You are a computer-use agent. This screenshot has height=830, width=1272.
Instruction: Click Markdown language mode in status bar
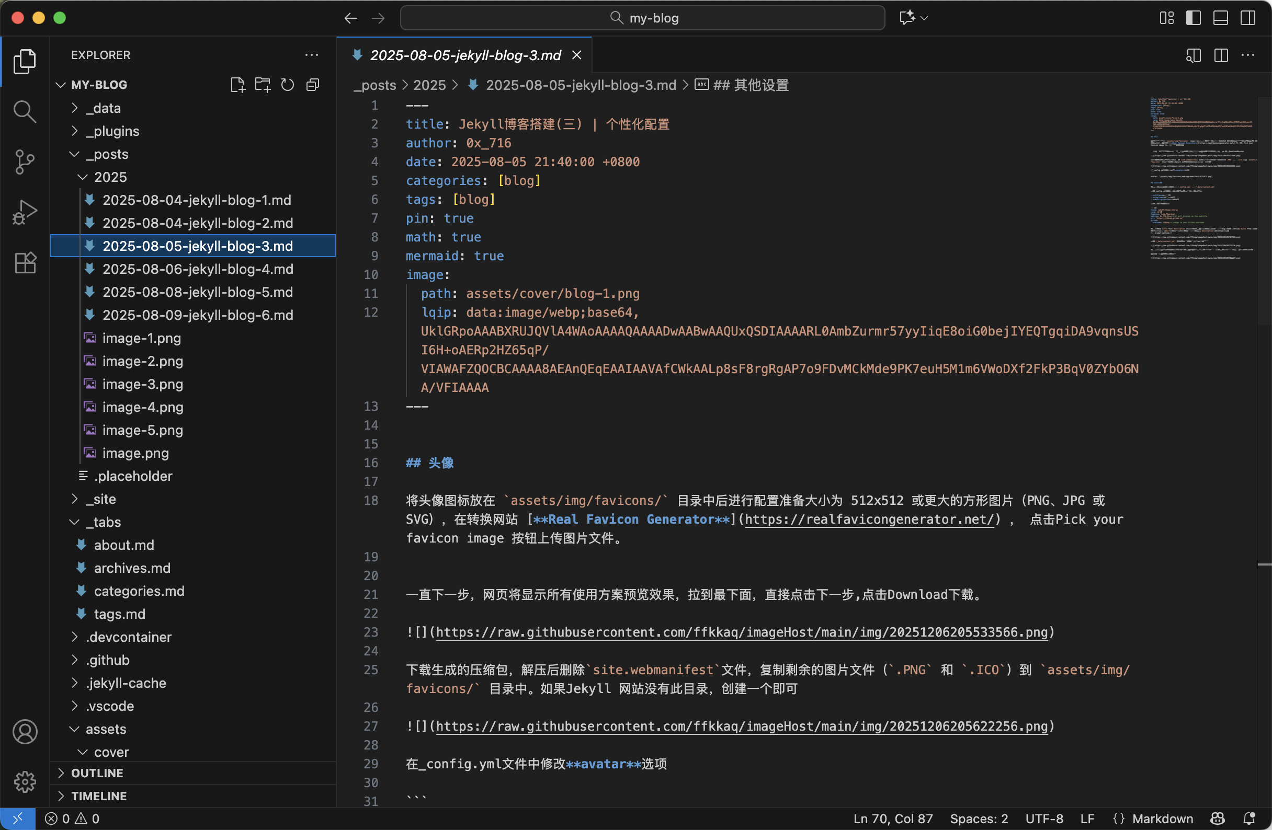[1163, 819]
